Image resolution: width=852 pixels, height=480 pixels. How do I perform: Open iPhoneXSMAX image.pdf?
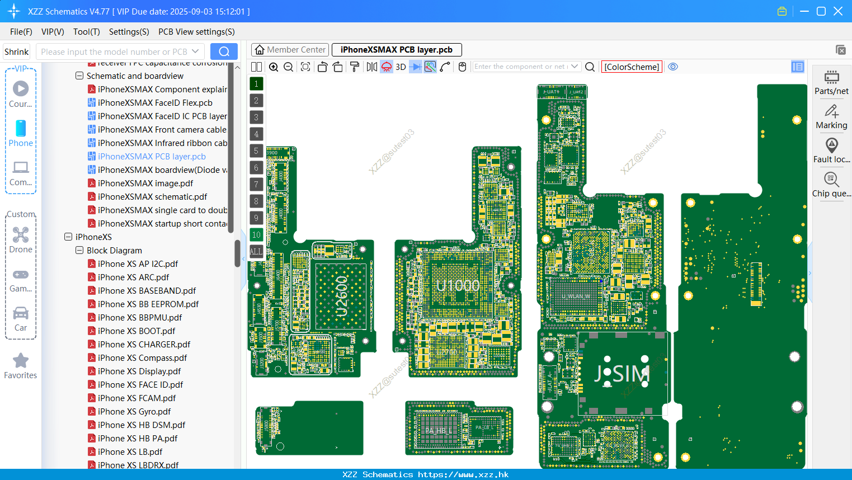pyautogui.click(x=145, y=183)
